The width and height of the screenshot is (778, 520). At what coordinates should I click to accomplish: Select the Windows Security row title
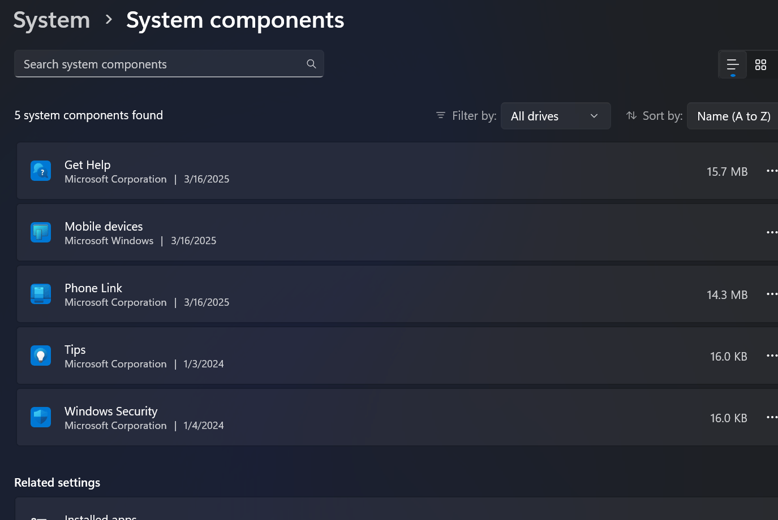111,411
